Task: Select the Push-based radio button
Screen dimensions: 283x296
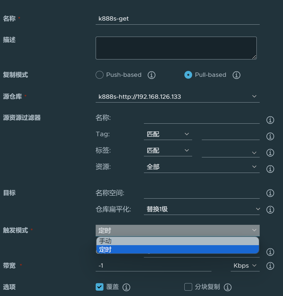Action: pyautogui.click(x=99, y=75)
